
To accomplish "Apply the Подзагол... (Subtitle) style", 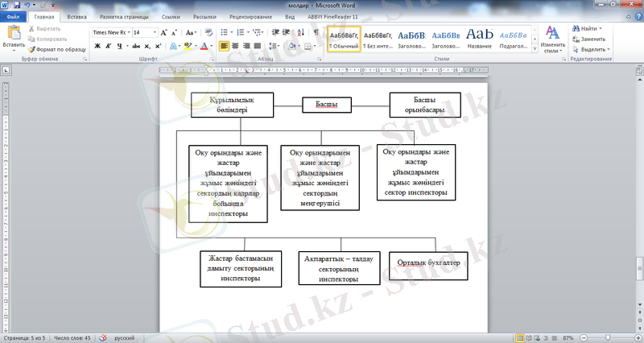I will (x=514, y=39).
